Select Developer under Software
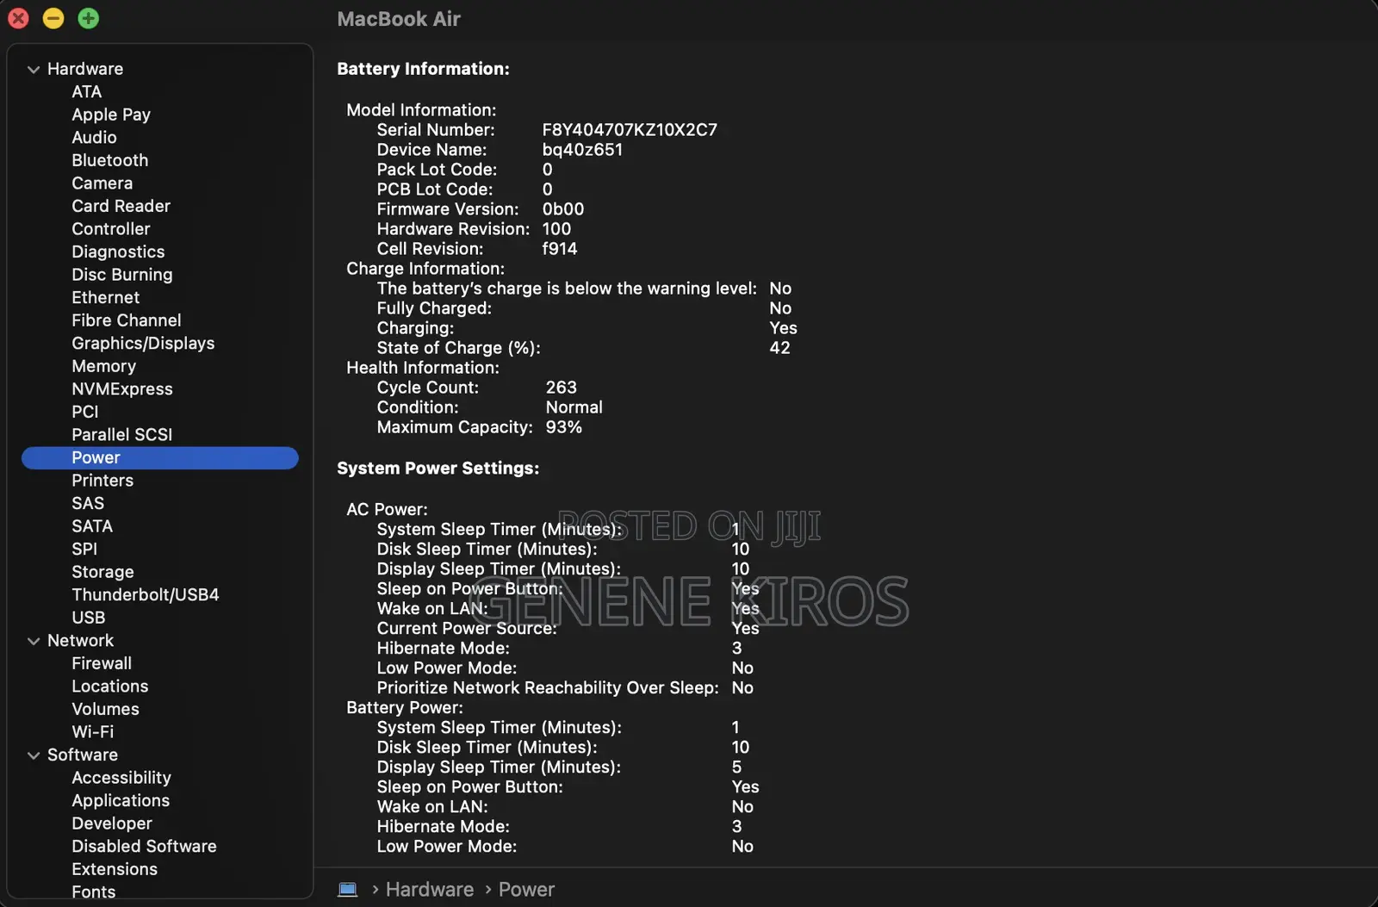1378x907 pixels. click(x=112, y=823)
